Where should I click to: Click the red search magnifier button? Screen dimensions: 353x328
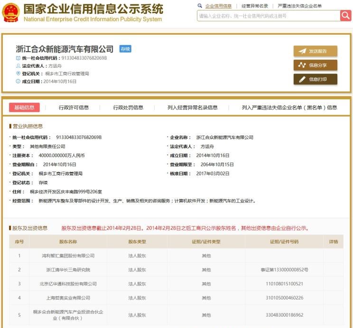[345, 16]
